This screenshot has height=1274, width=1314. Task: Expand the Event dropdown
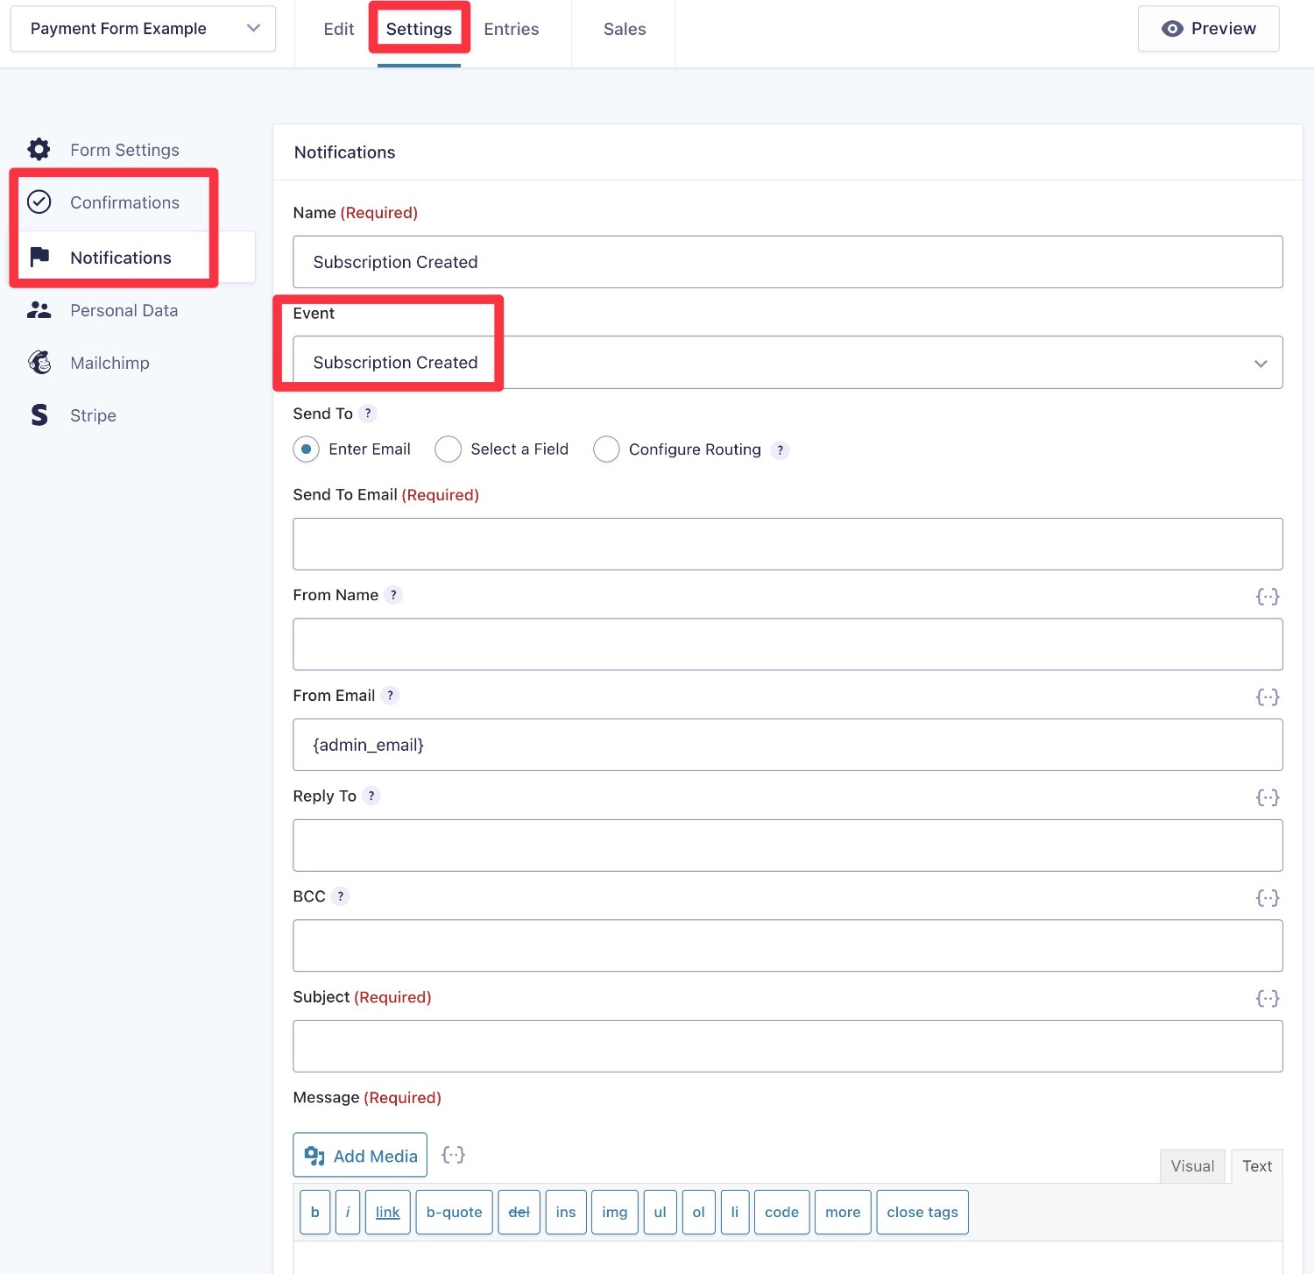(1261, 362)
